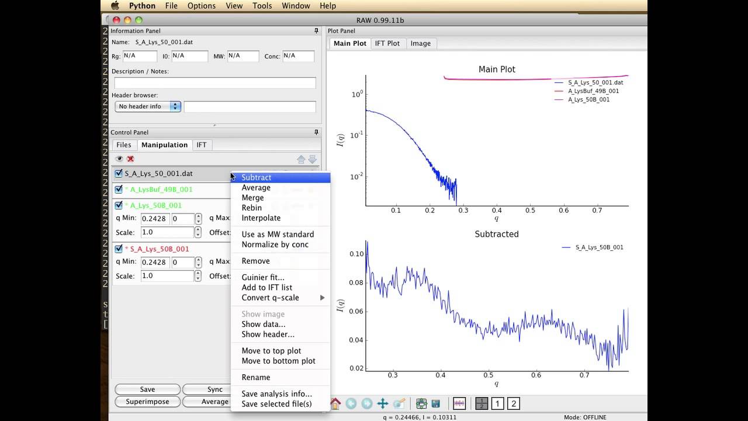This screenshot has height=421, width=748.
Task: Click the move item down arrow icon
Action: click(x=312, y=159)
